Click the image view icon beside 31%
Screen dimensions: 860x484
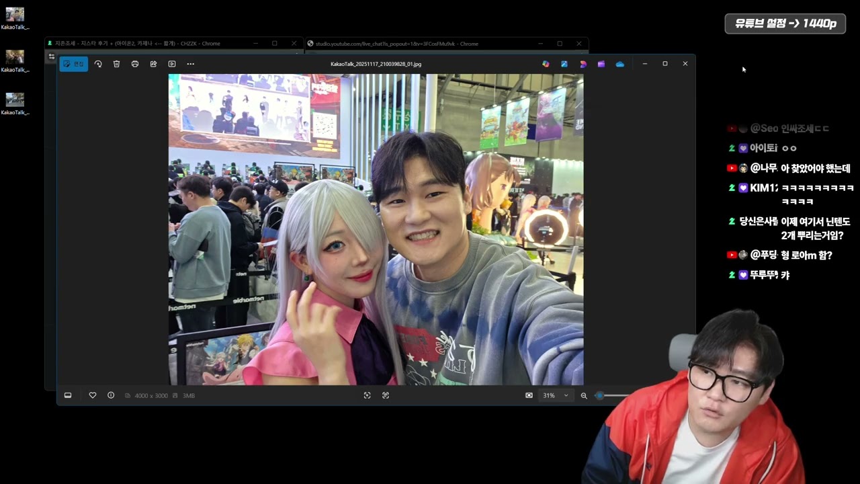(529, 395)
